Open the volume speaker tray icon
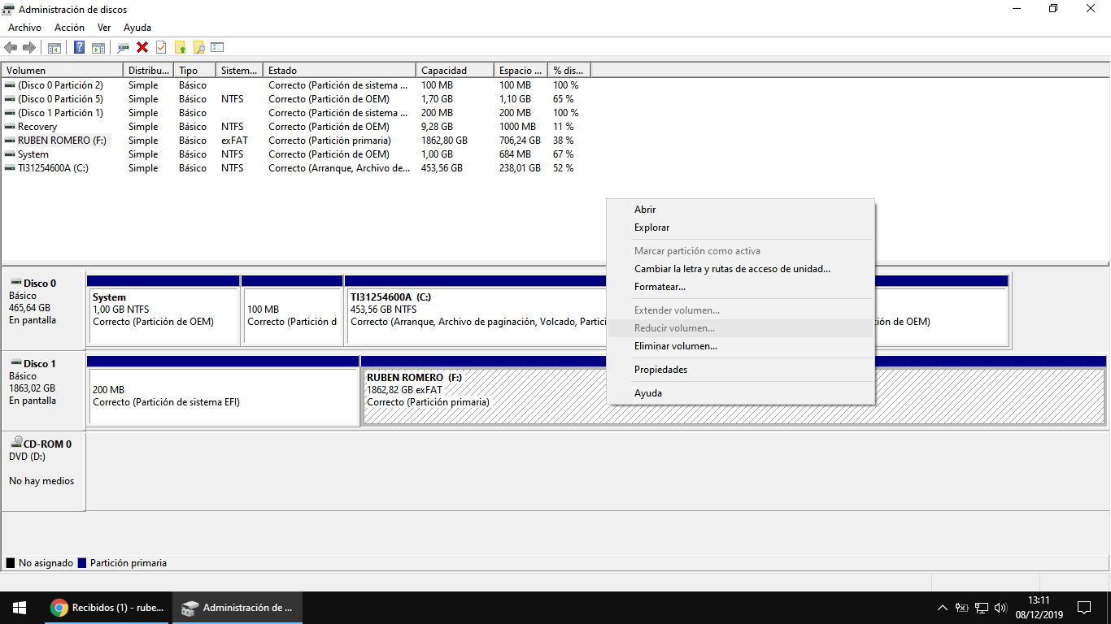Screen dimensions: 1111x624 pyautogui.click(x=1000, y=608)
